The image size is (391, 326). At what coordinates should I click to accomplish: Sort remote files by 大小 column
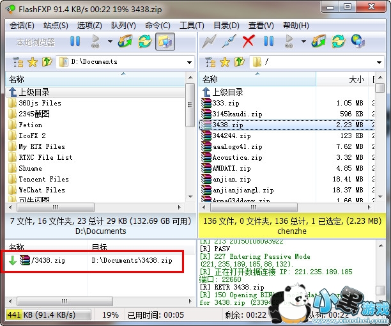[x=356, y=79]
